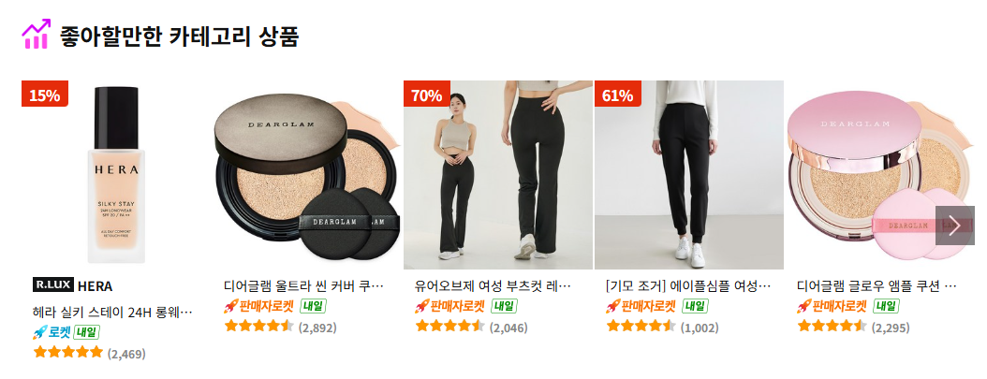Open the 디어글램 울트라 씬 커버 쿠션 title
The image size is (987, 379).
tap(303, 286)
